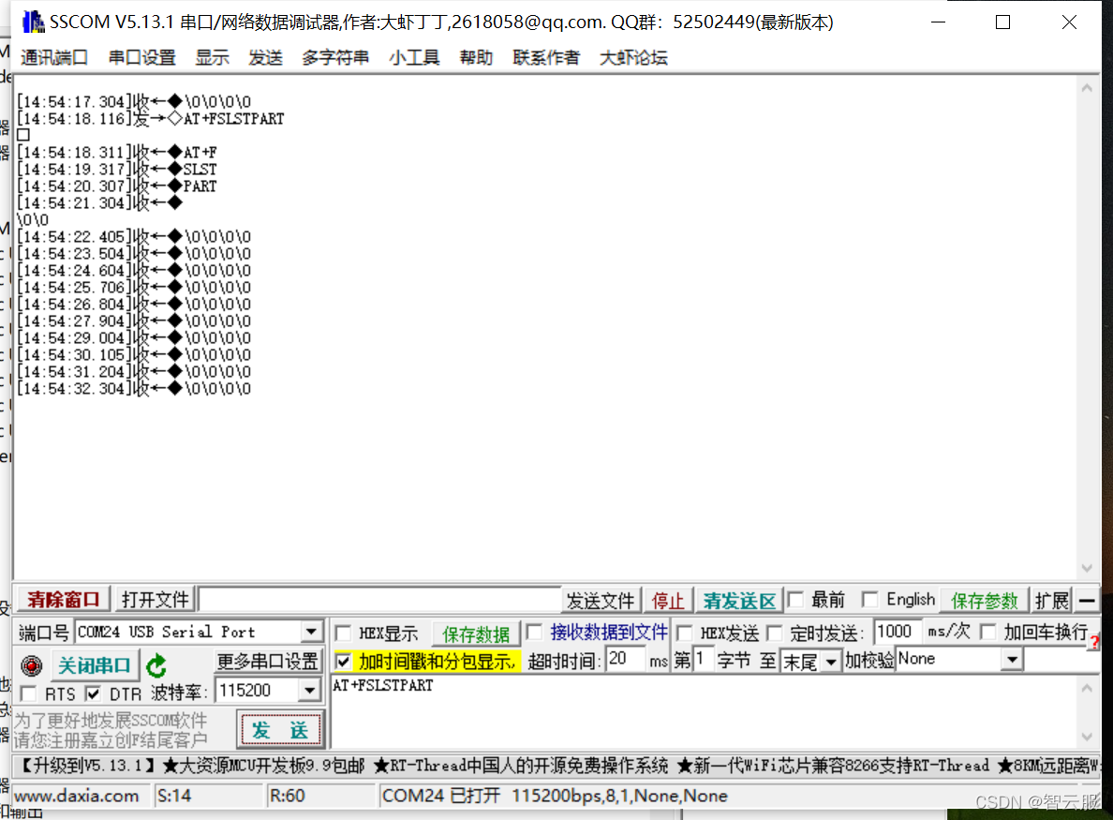Enable 定时发送 checkbox
Viewport: 1113px width, 820px height.
[775, 634]
